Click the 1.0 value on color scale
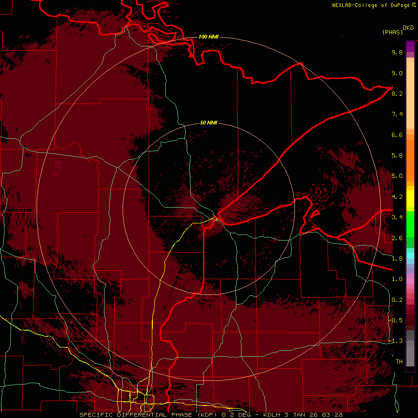Screen dimensions: 418x418 pyautogui.click(x=397, y=279)
